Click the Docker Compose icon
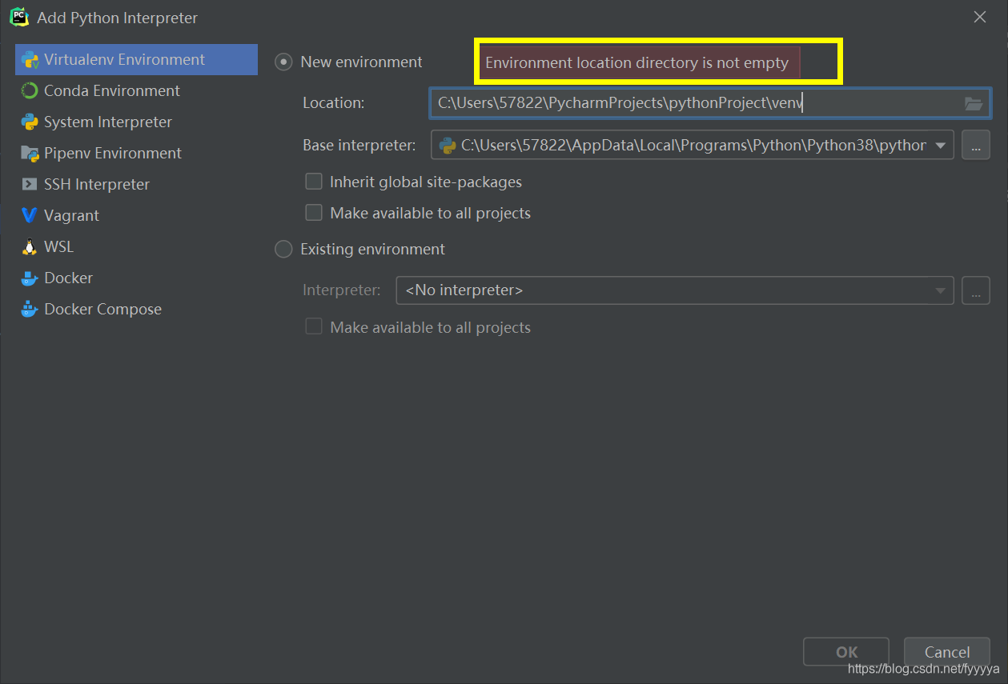Viewport: 1008px width, 684px height. [x=30, y=310]
